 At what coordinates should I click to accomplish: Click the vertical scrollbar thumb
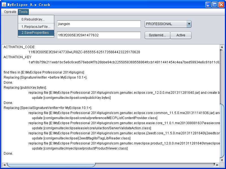222,131
